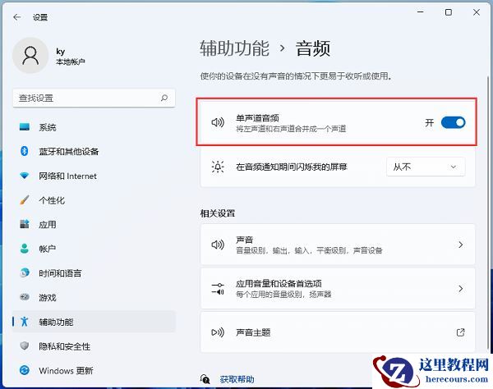Click the search magnifier icon in 查找设置
This screenshot has height=389, width=493.
pyautogui.click(x=164, y=98)
